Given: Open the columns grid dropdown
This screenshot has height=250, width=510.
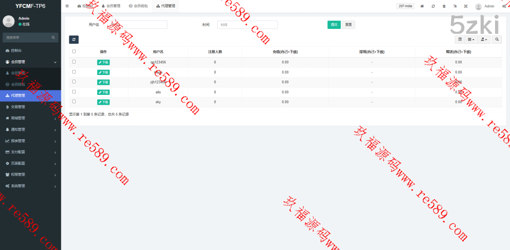Looking at the screenshot, I should [x=471, y=39].
